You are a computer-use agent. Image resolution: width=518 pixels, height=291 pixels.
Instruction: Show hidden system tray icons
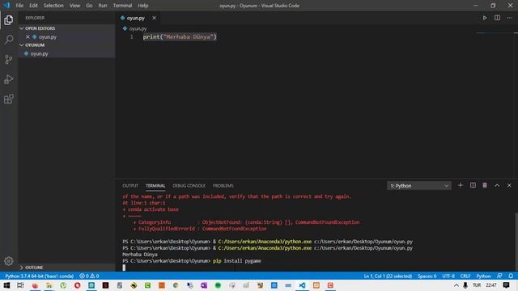(x=456, y=285)
